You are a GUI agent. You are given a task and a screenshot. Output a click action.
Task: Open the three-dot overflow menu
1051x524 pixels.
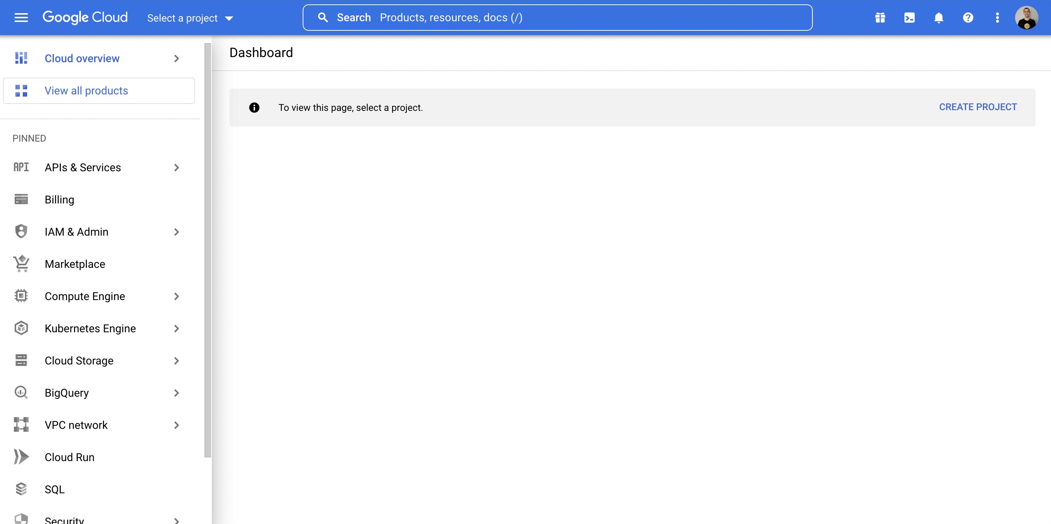(x=997, y=17)
